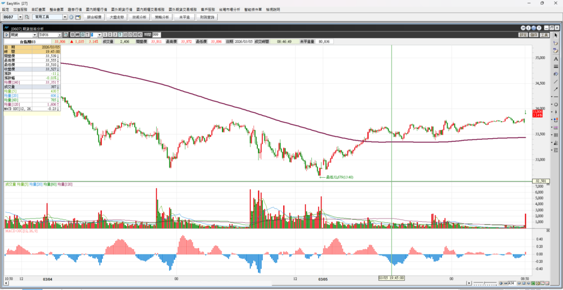Select the text annotation tool (A)
563x290 pixels.
pos(556,59)
